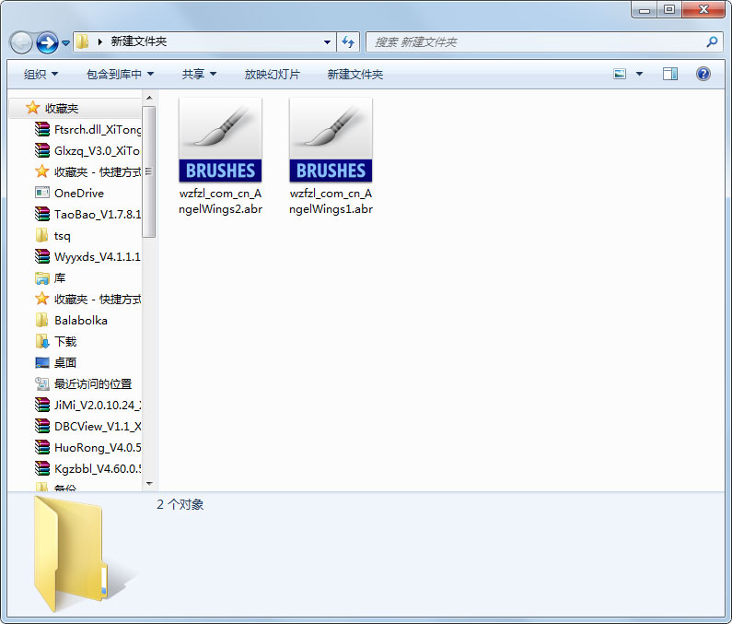Click the blue Help question-mark icon
This screenshot has height=624, width=732.
point(703,74)
